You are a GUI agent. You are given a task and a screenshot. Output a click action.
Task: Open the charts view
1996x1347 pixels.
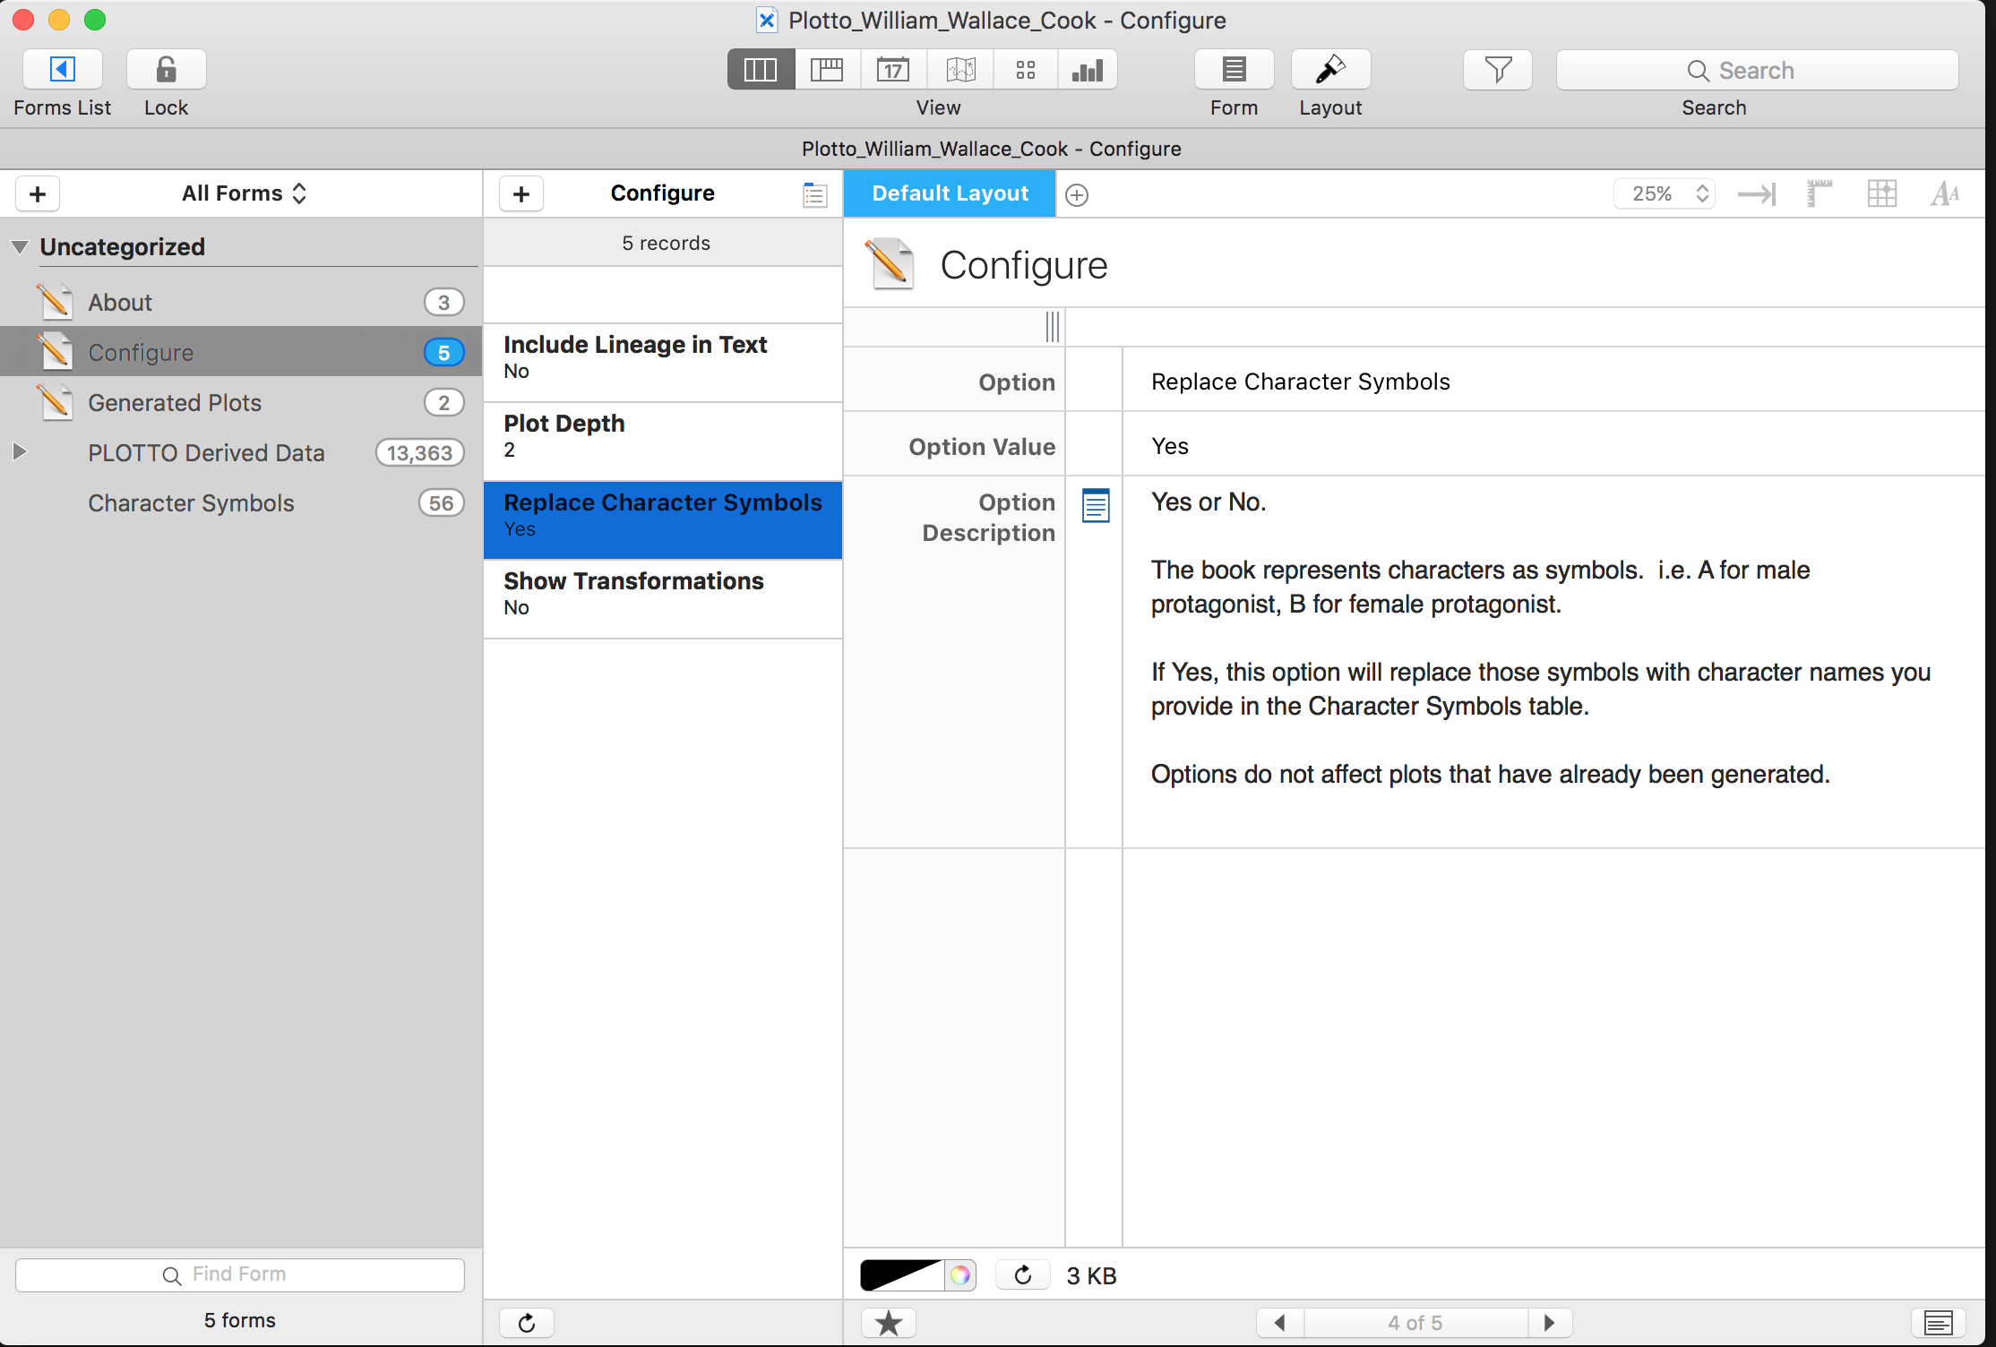click(x=1088, y=70)
